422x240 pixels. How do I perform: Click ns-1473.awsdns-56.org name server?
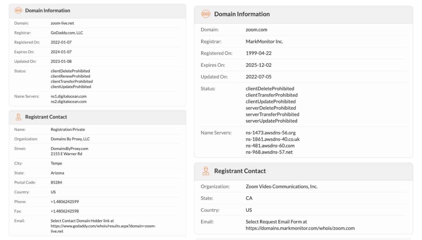tap(271, 133)
